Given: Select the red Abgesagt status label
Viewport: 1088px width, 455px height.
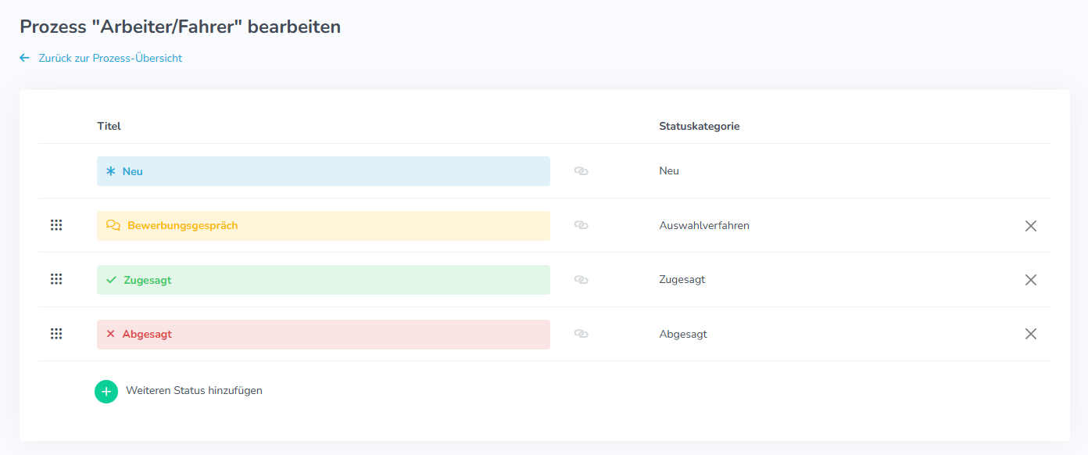Looking at the screenshot, I should 324,334.
